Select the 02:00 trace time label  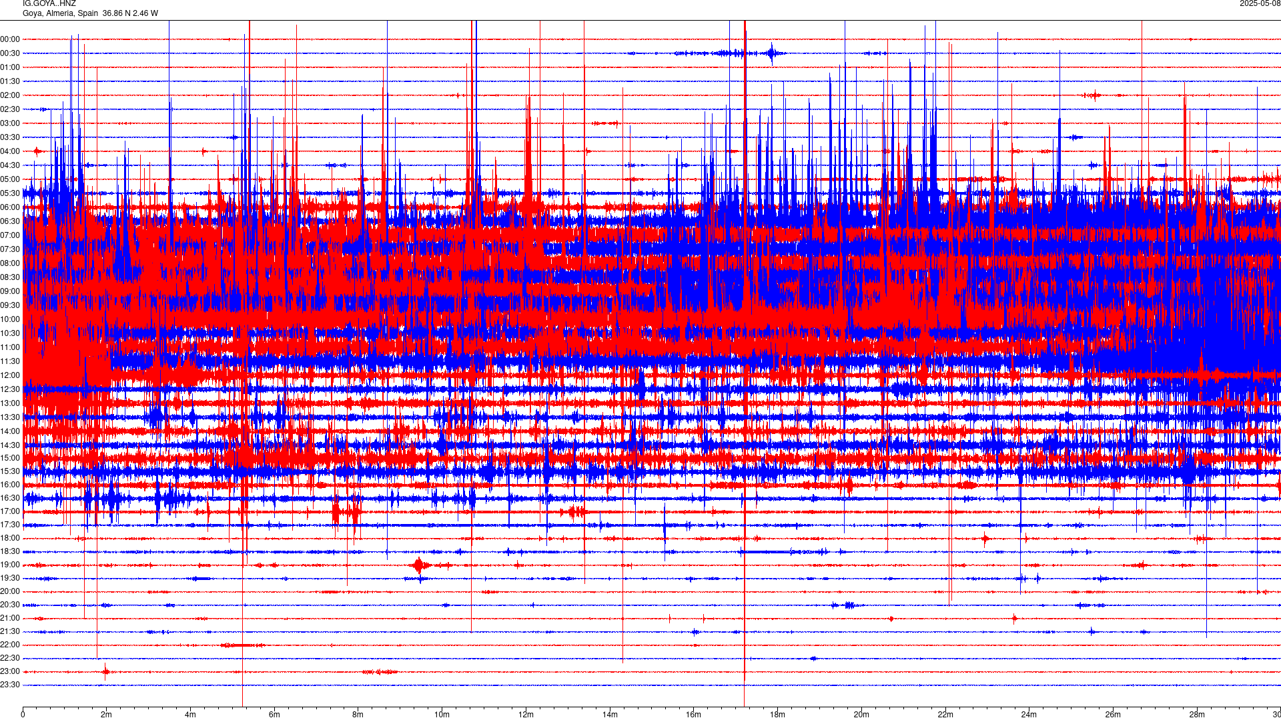pyautogui.click(x=10, y=95)
